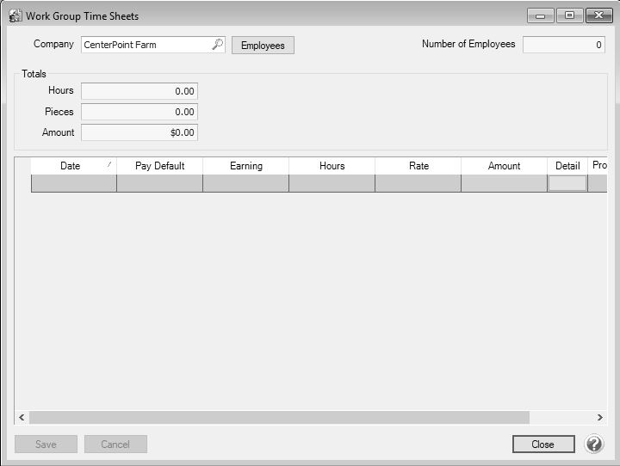Select the Earning column header
620x466 pixels.
pos(246,166)
